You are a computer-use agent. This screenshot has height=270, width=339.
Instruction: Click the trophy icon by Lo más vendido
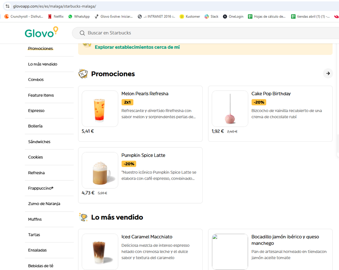(83, 217)
